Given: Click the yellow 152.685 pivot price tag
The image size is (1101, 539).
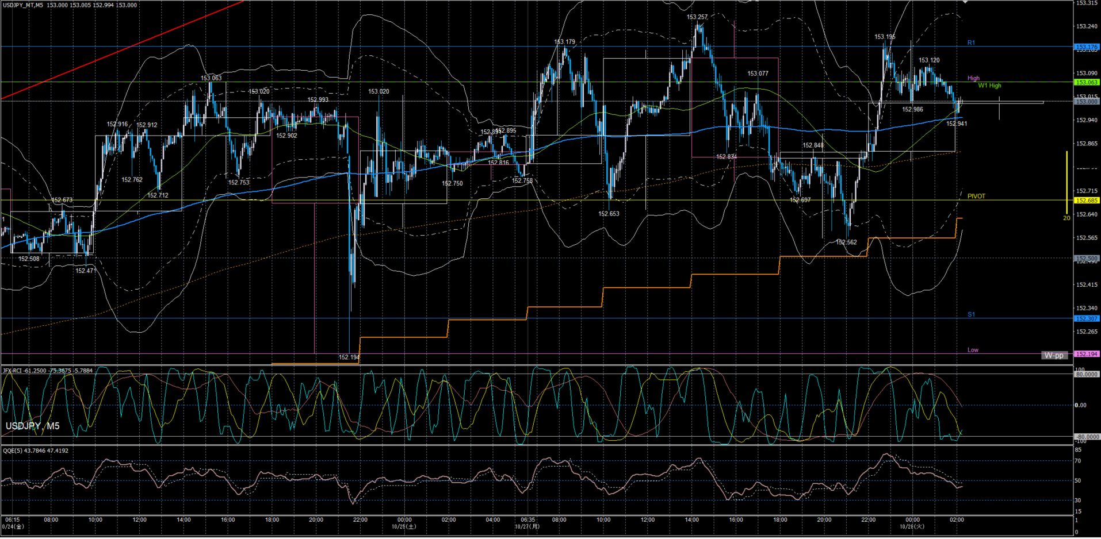Looking at the screenshot, I should (1087, 201).
